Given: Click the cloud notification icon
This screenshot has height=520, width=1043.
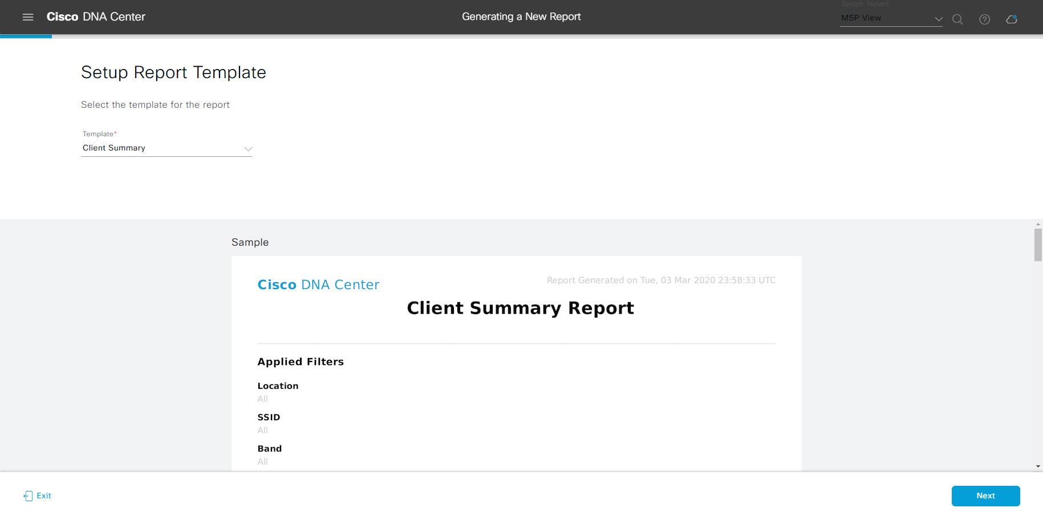Looking at the screenshot, I should pos(1012,19).
